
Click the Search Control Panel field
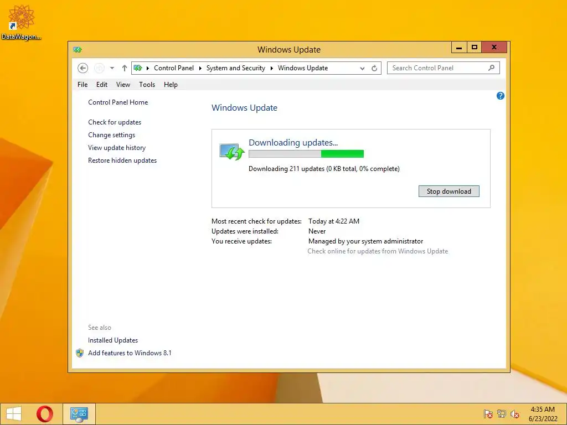(x=444, y=68)
